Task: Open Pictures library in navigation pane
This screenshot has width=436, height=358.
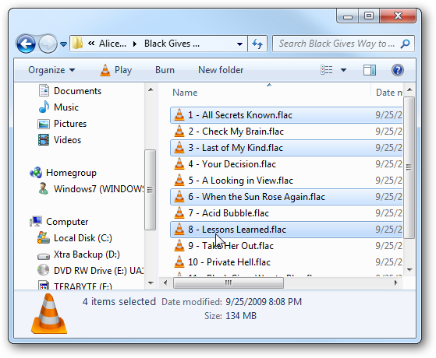Action: coord(62,124)
